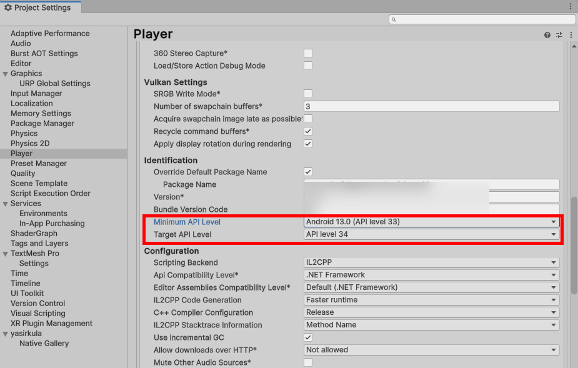Open Time settings
Viewport: 578px width, 368px height.
(19, 273)
